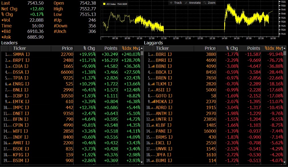Viewport: 288px width, 167px height.
Task: Select BBCA IJ ticker row
Action: [164, 72]
